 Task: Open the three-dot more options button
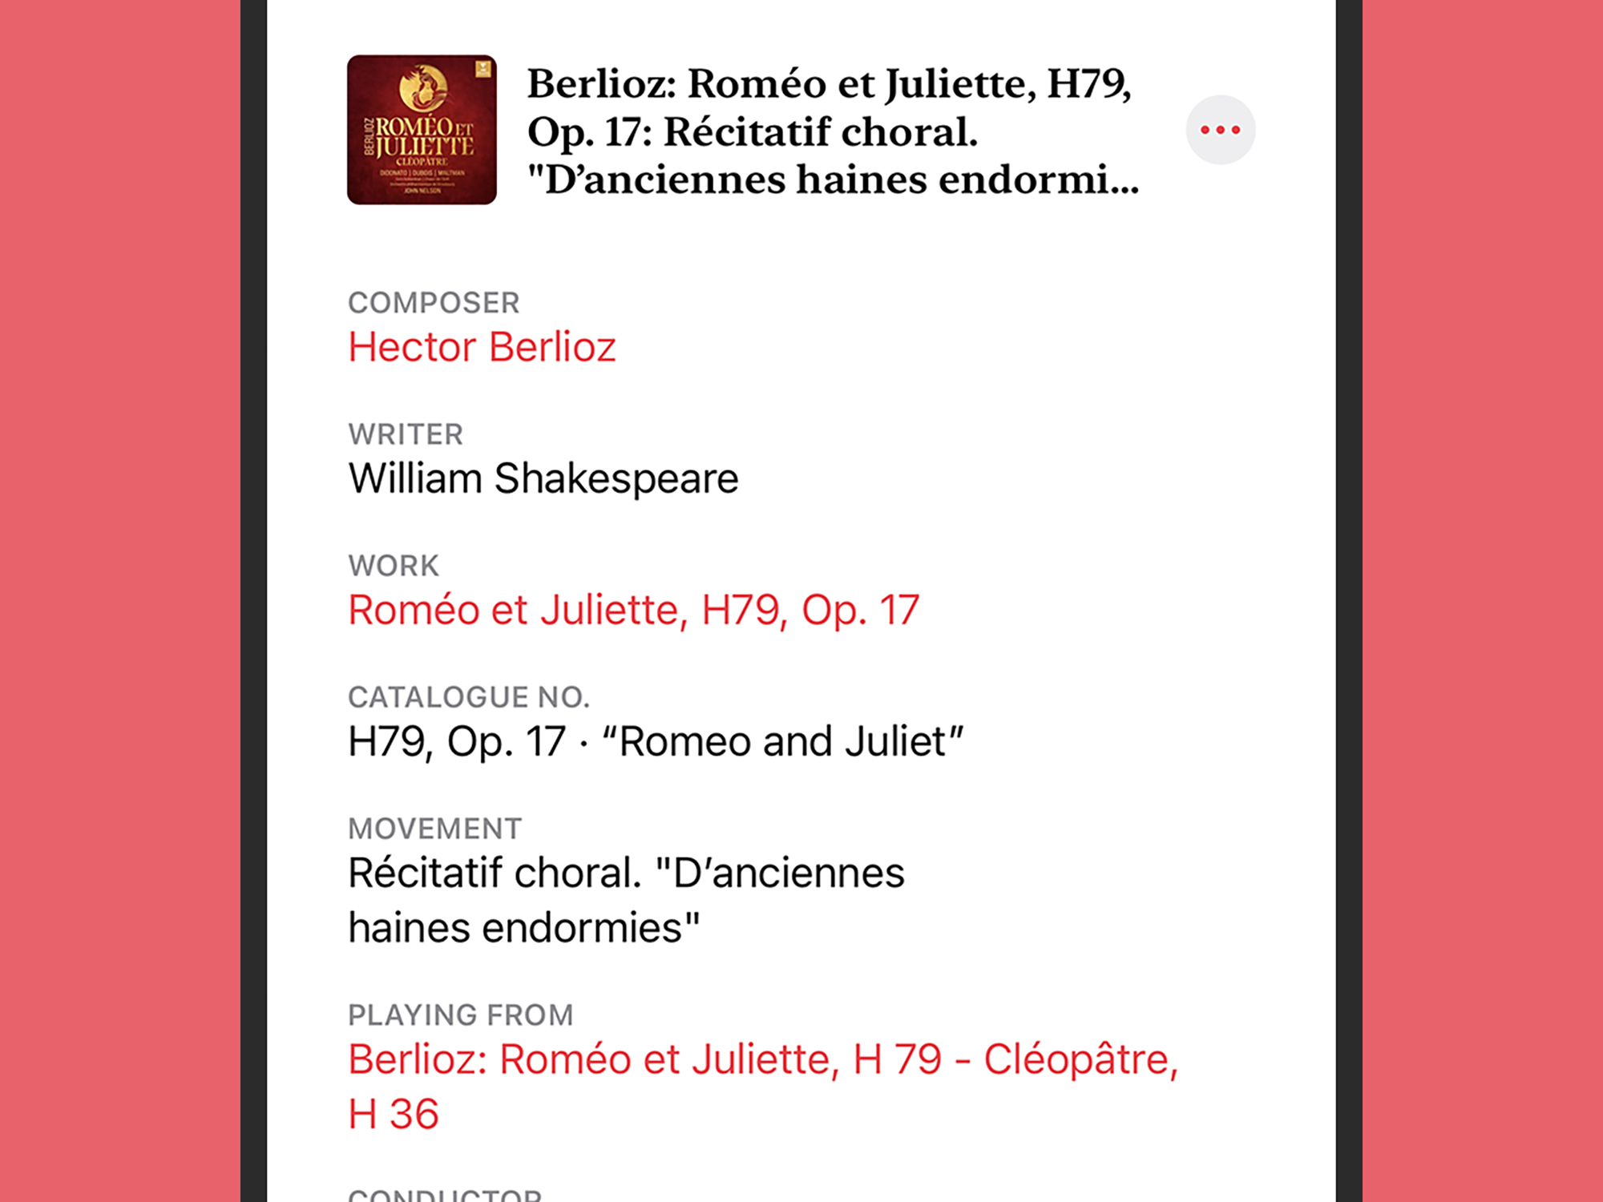tap(1220, 130)
